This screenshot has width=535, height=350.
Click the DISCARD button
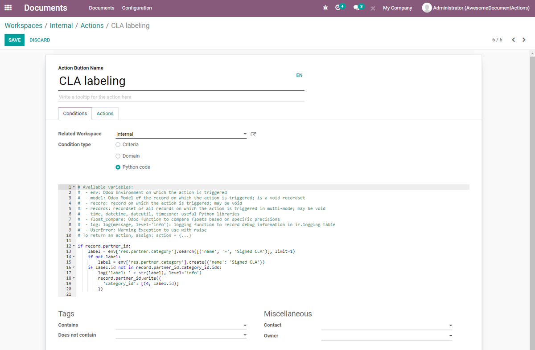pos(40,40)
